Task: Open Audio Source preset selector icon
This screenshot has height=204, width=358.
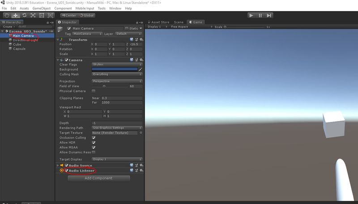Action: click(136, 165)
